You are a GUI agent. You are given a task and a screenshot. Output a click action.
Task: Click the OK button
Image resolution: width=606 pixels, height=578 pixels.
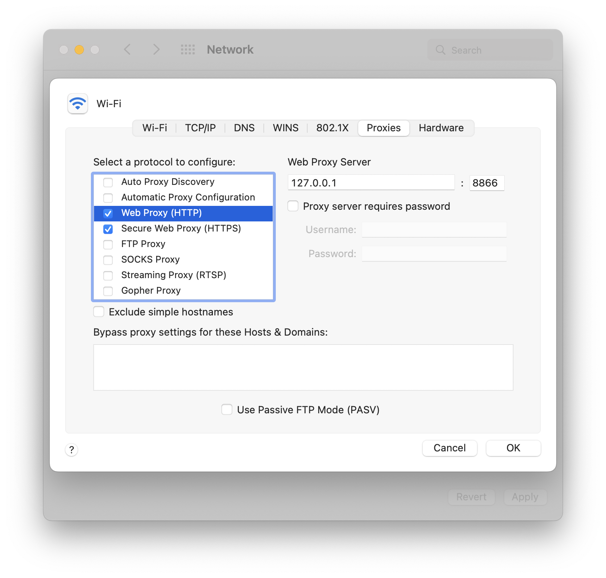514,448
